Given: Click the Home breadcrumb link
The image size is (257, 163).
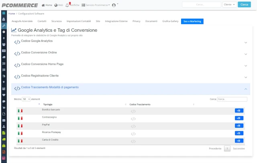Looking at the screenshot, I should [x=12, y=14].
